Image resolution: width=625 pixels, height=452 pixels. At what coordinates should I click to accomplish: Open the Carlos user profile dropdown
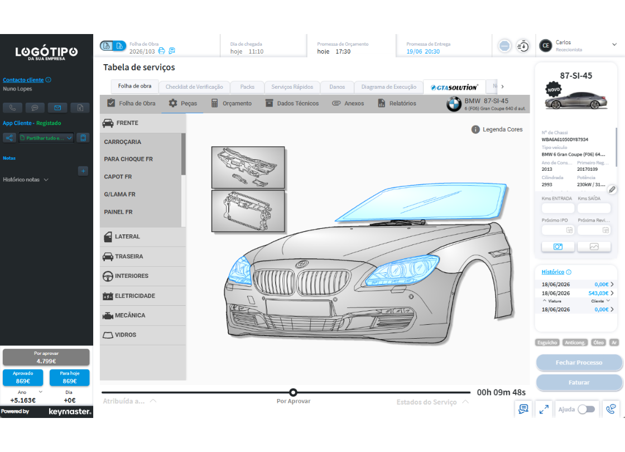[614, 45]
